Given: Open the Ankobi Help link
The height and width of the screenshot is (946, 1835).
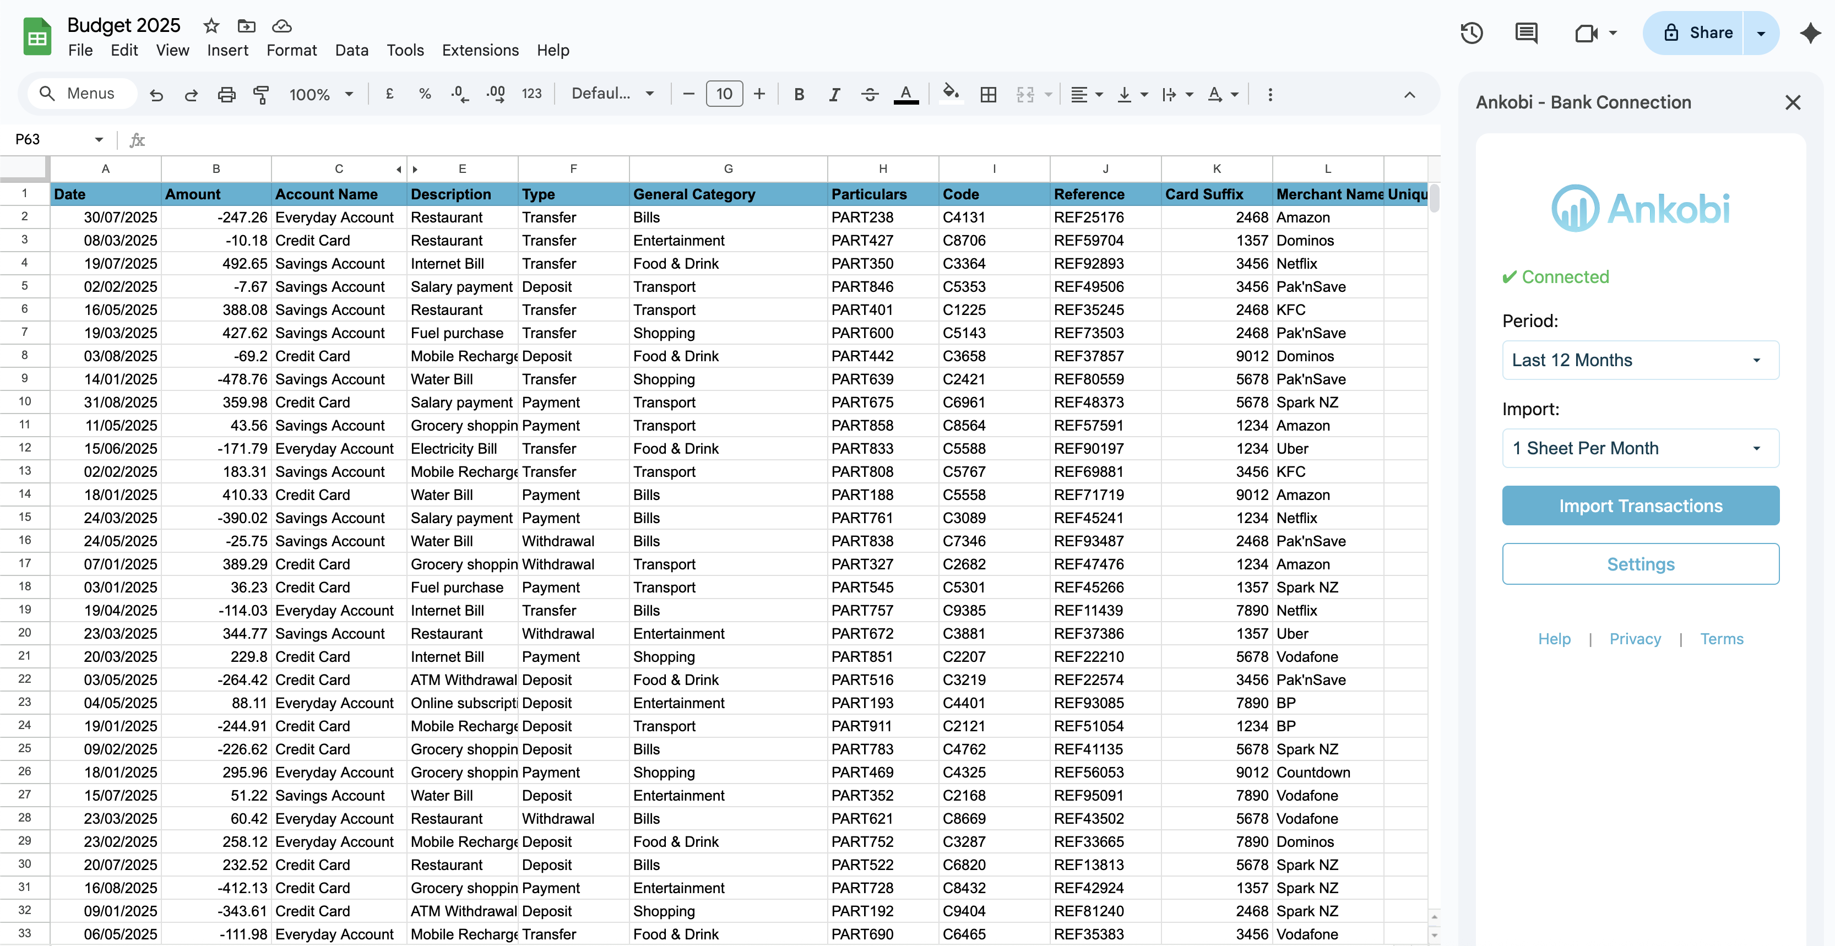Looking at the screenshot, I should tap(1554, 638).
